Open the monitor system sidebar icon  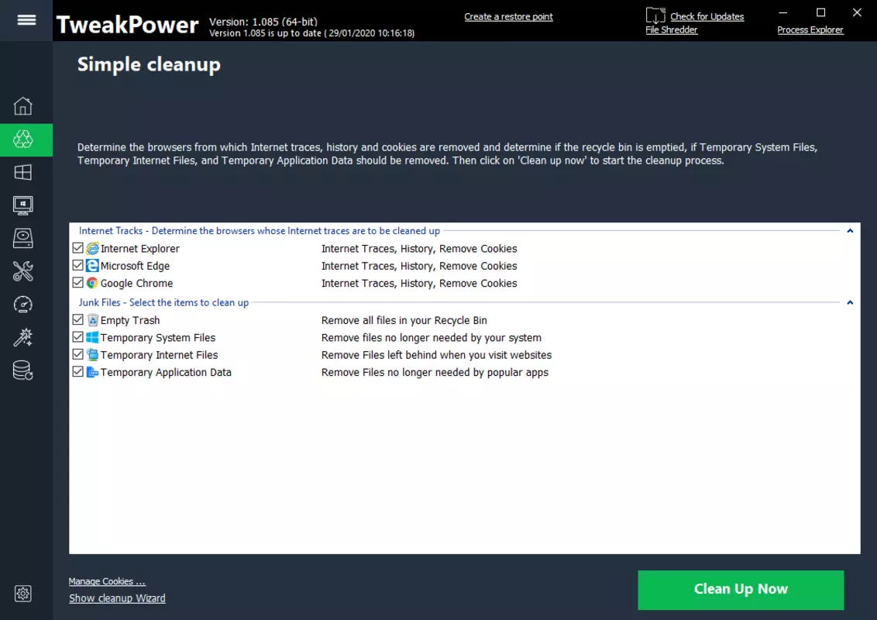23,205
